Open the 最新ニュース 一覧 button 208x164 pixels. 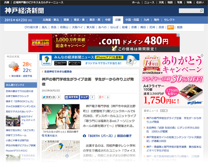pos(164,111)
